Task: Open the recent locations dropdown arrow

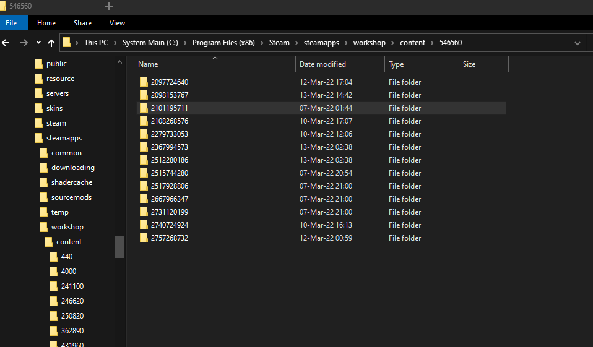Action: [x=38, y=43]
